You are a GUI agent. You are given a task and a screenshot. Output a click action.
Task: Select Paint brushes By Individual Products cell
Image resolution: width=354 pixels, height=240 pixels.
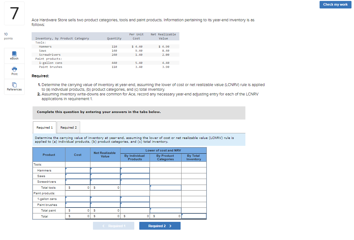pyautogui.click(x=135, y=205)
